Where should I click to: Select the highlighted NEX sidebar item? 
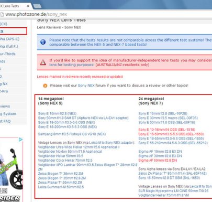(13, 31)
